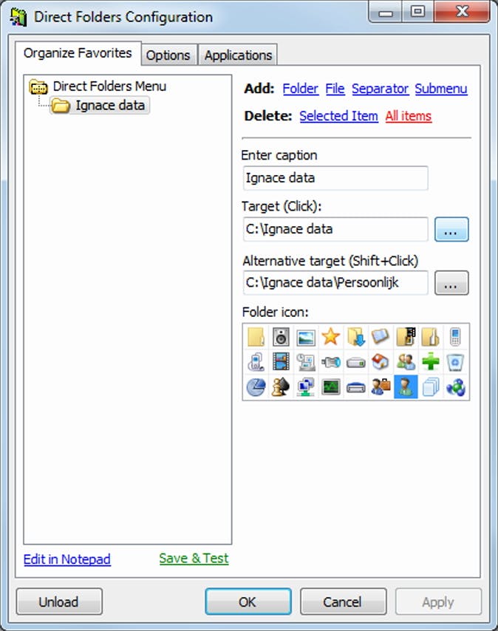The width and height of the screenshot is (498, 631).
Task: Click the Save & Test link
Action: click(194, 559)
